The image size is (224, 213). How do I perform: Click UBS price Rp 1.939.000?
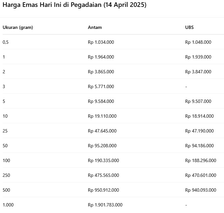198,57
